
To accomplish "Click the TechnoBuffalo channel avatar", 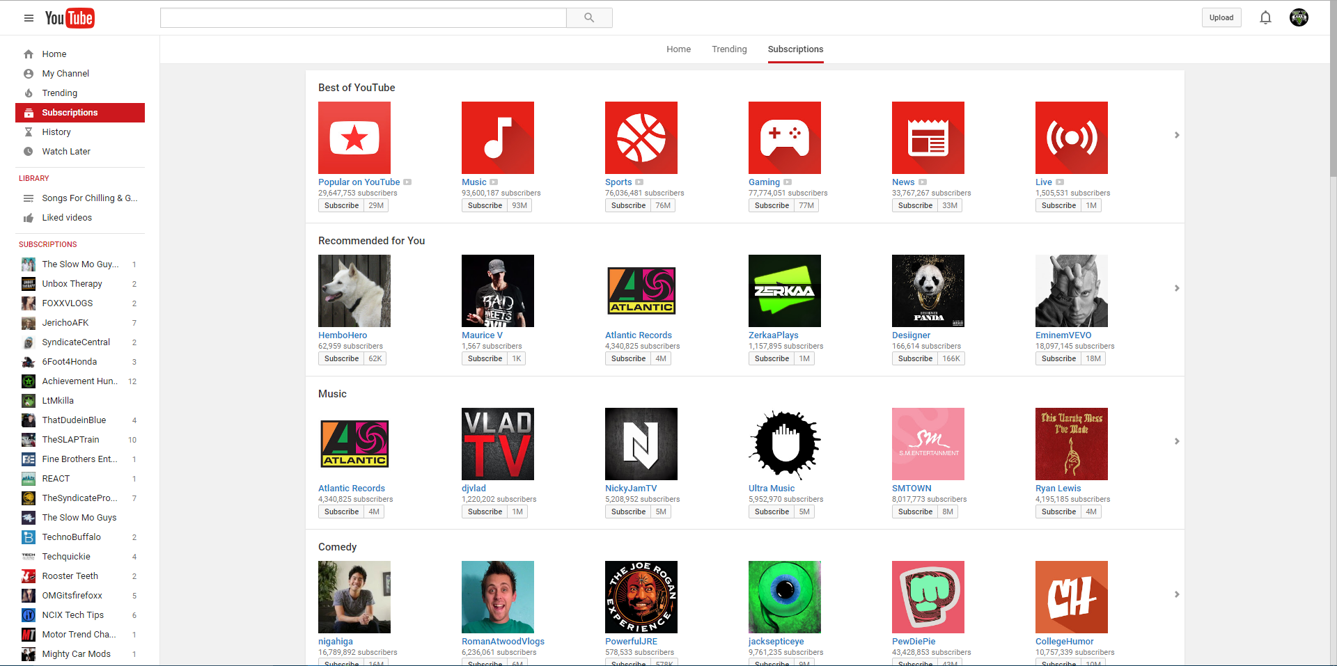I will 29,537.
